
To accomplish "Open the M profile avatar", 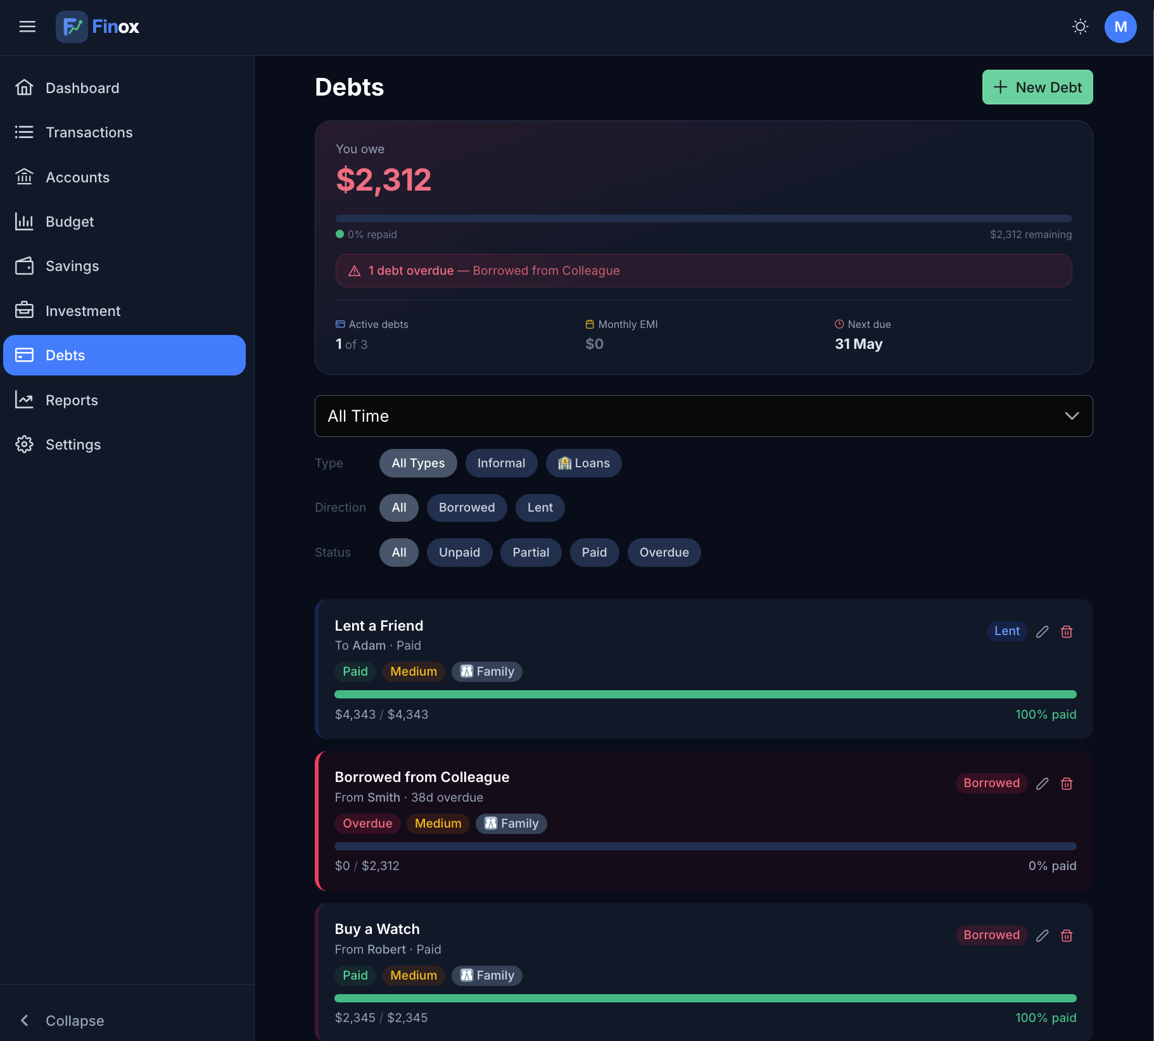I will (x=1120, y=27).
